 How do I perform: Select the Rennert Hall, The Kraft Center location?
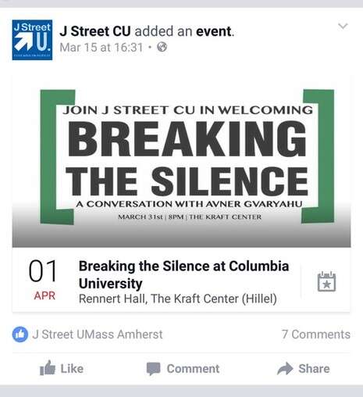click(x=178, y=299)
